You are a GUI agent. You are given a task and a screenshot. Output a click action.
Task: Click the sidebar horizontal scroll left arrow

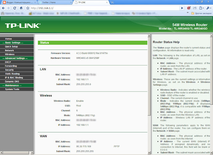tap(1, 153)
